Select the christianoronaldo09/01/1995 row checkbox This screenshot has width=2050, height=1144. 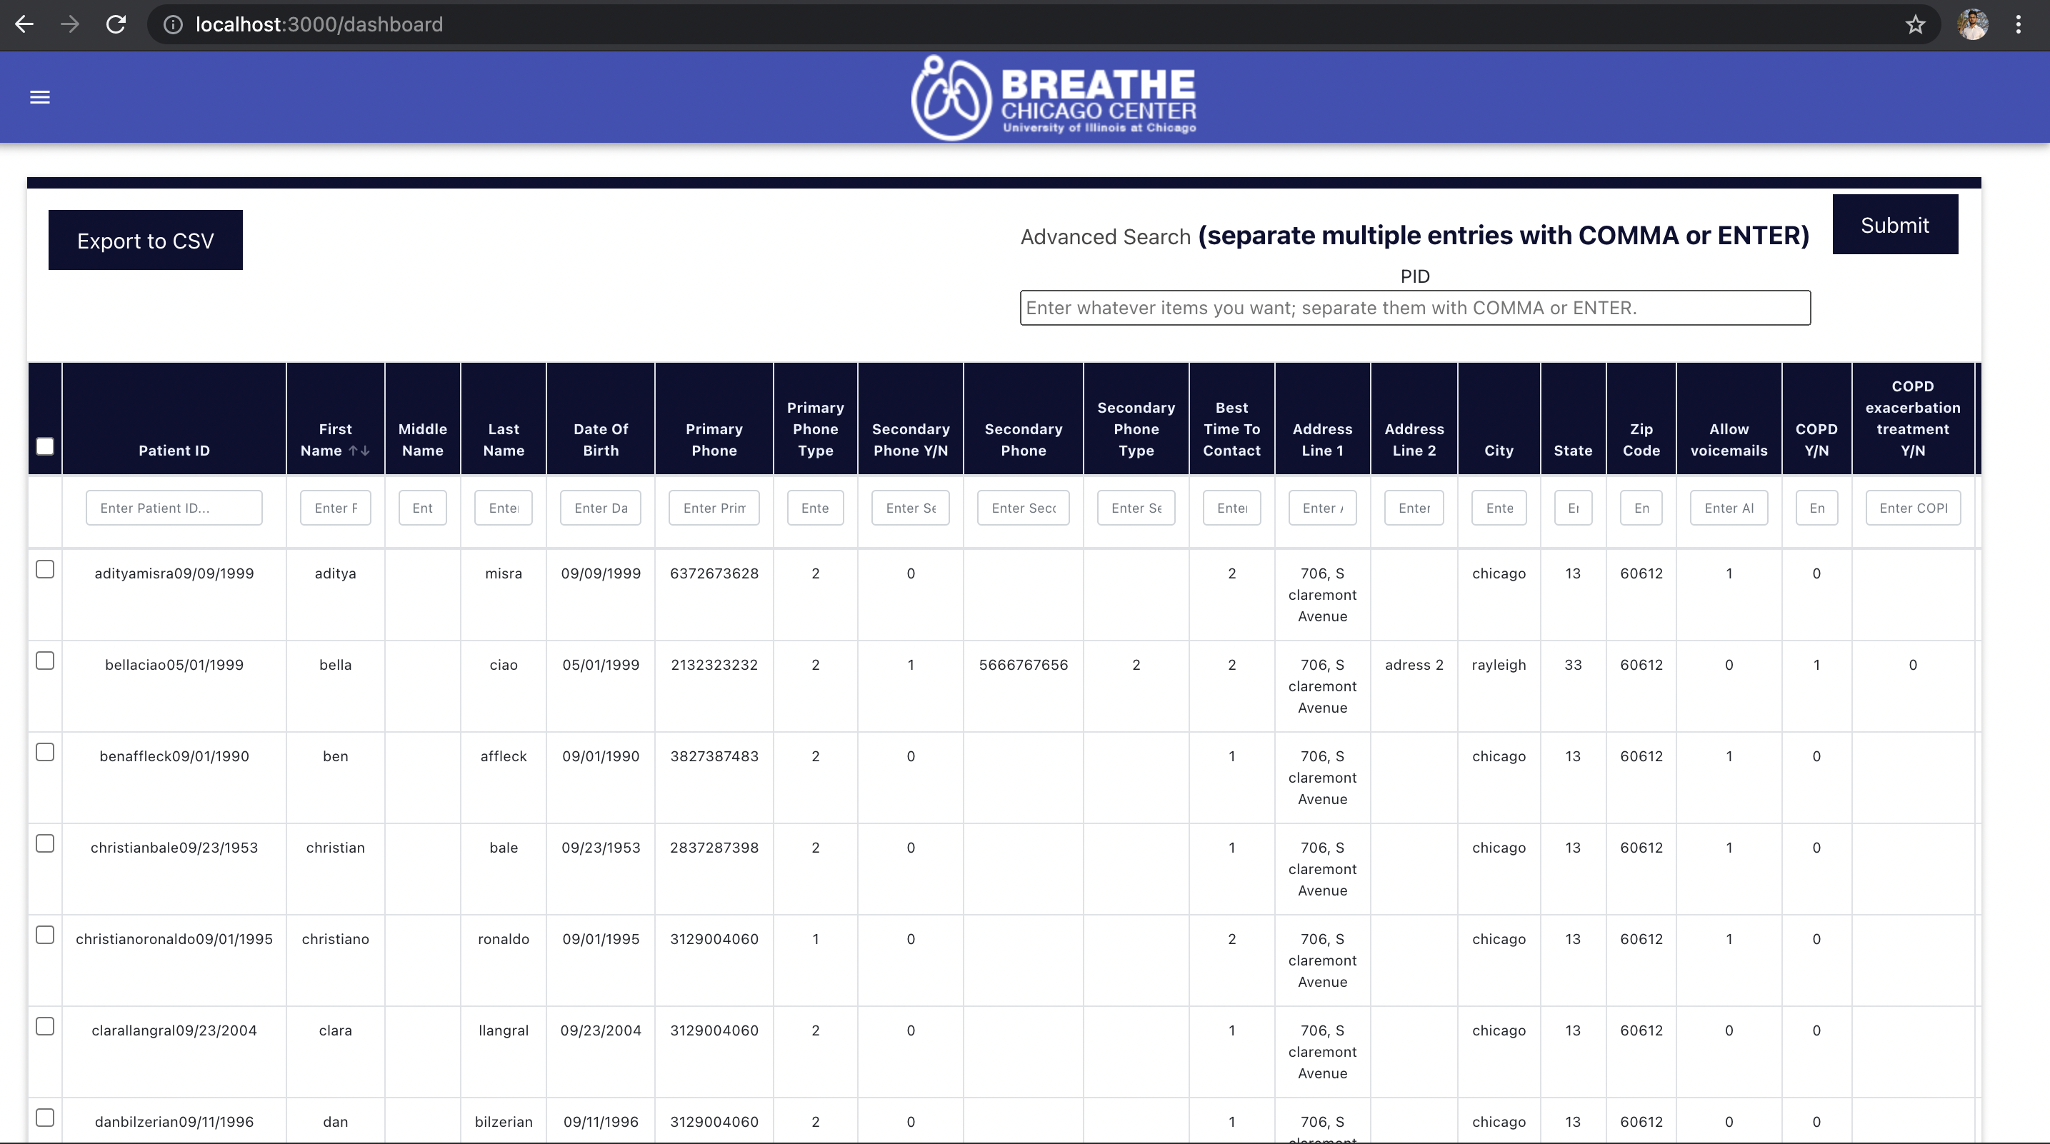[46, 935]
